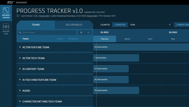Switch timeline to Year view
This screenshot has width=189, height=107.
133,25
